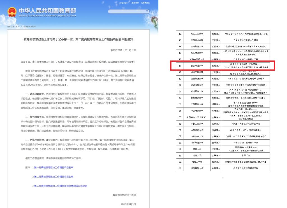
Task: Click the bold heading 二、加强管理考核
Action: coord(35,117)
